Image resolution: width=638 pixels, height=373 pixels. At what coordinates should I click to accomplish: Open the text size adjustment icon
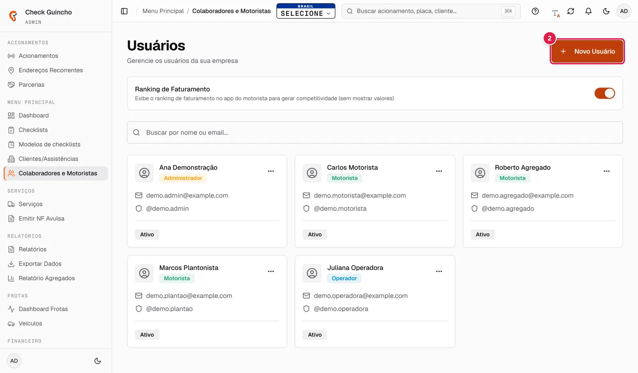point(555,13)
